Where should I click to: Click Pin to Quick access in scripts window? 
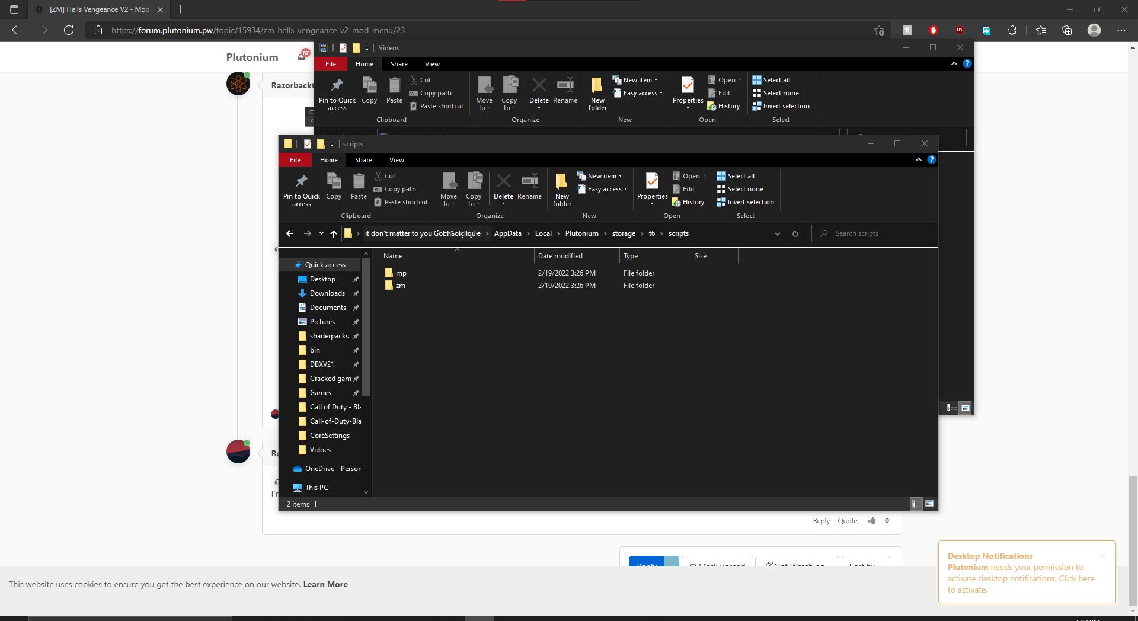click(301, 190)
